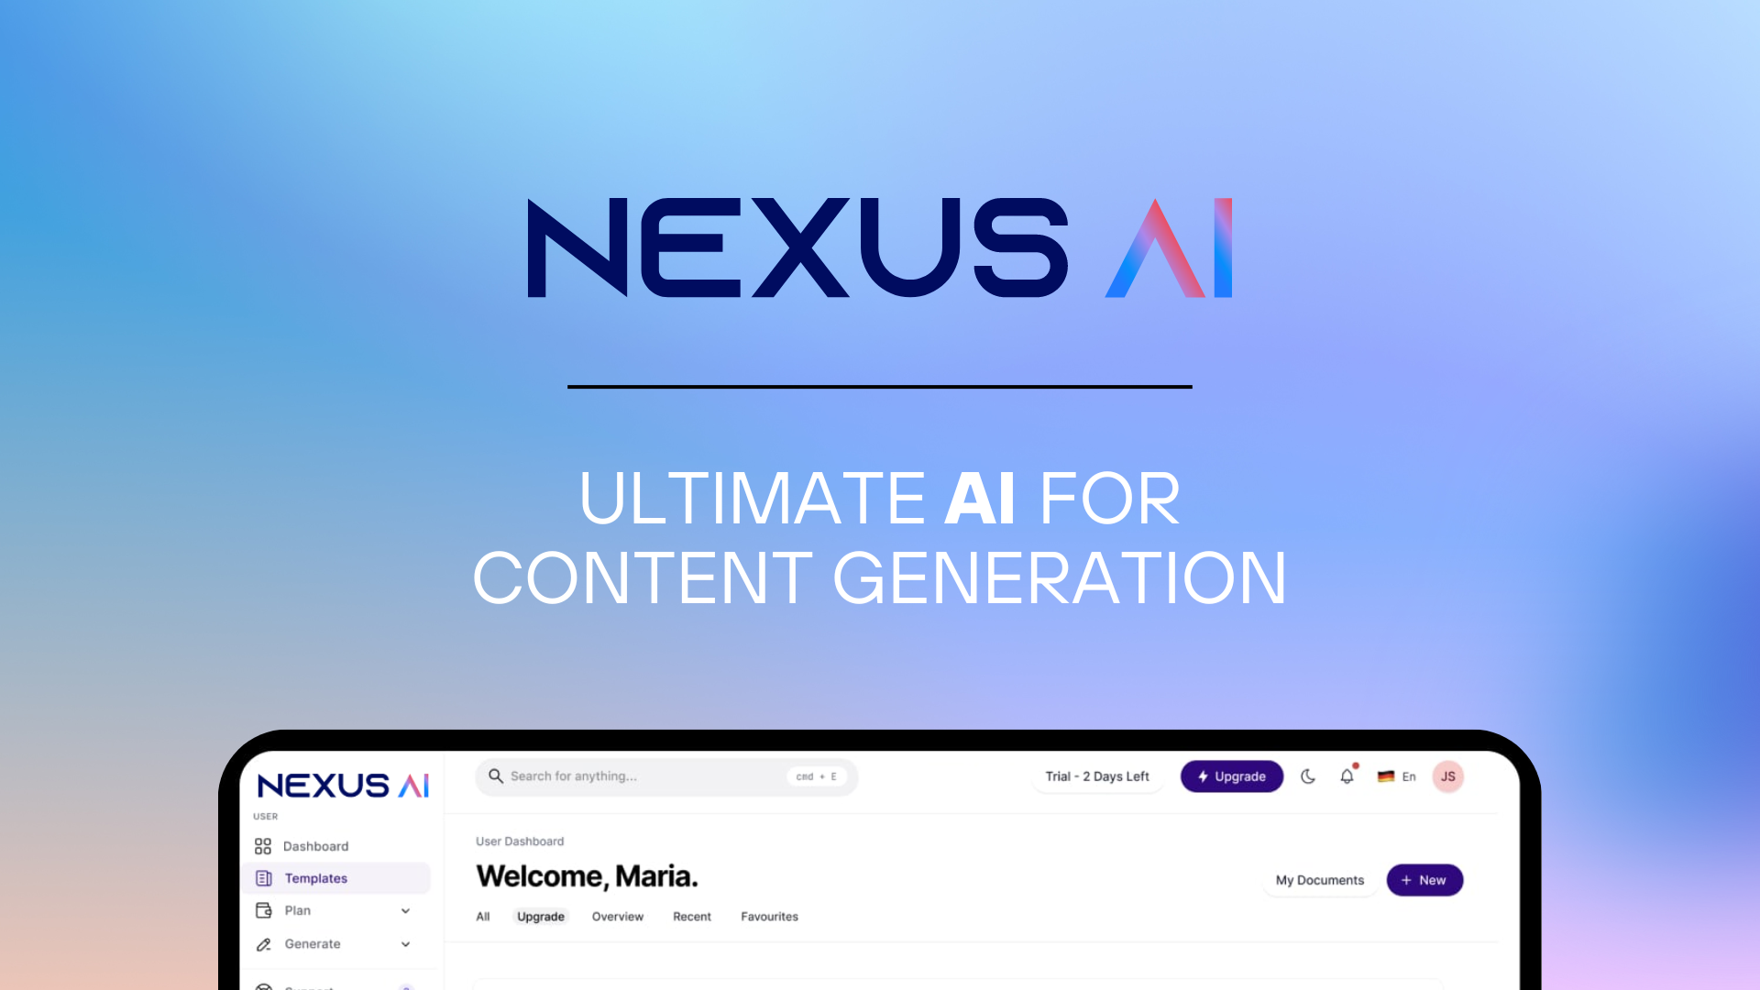Viewport: 1760px width, 990px height.
Task: Select the Upgrade tab filter
Action: click(x=540, y=917)
